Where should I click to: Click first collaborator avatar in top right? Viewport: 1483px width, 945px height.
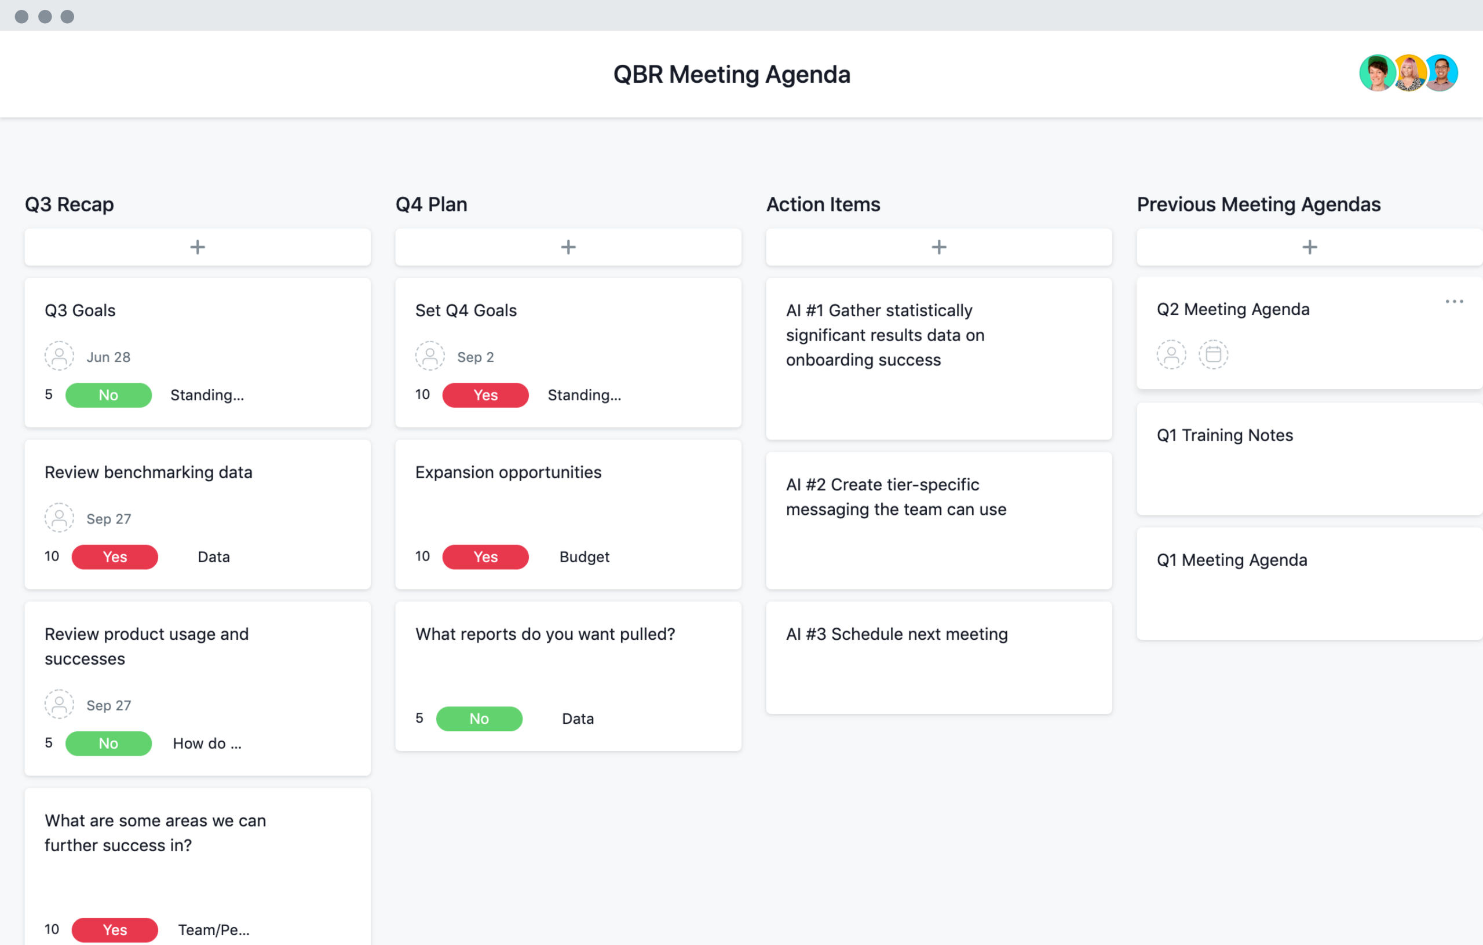1379,72
